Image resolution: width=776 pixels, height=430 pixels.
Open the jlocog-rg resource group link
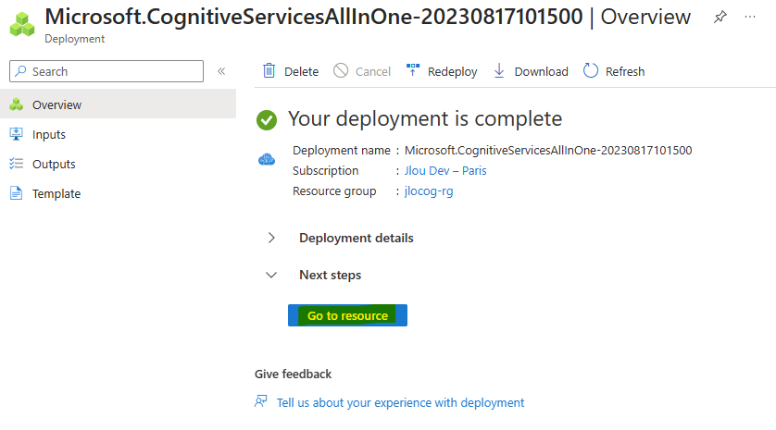429,190
